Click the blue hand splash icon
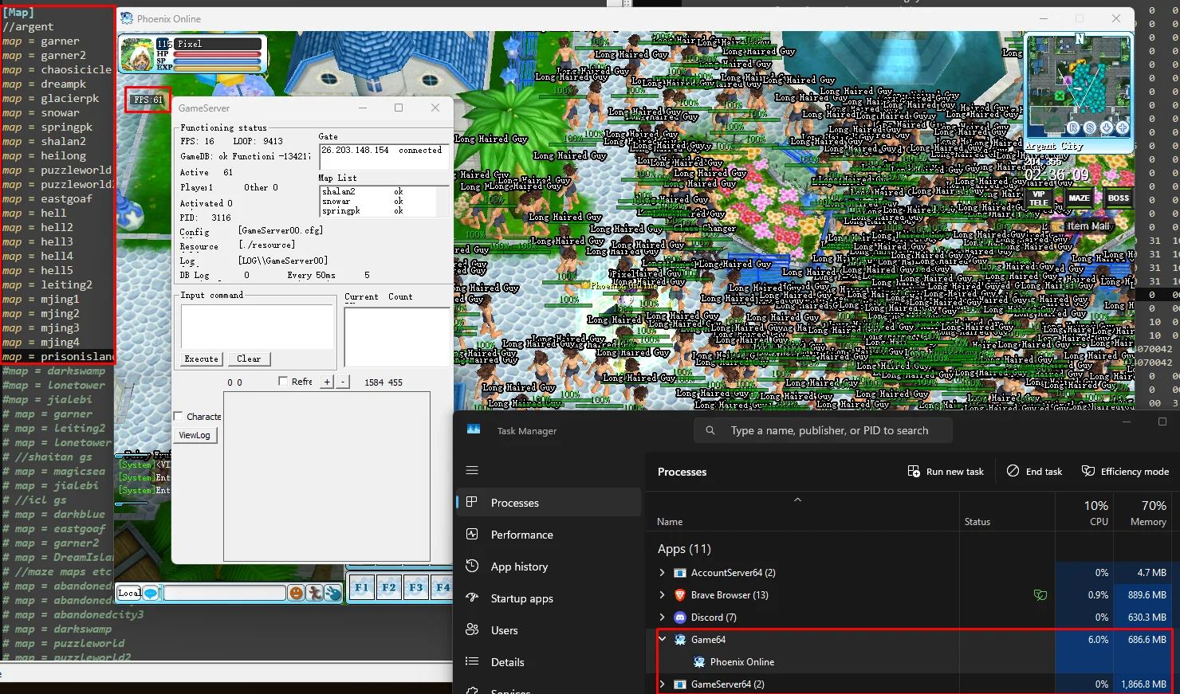This screenshot has width=1180, height=694. (333, 593)
